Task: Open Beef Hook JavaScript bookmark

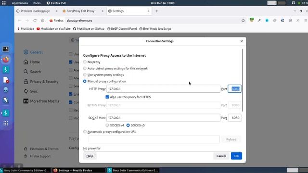Action: pyautogui.click(x=155, y=29)
